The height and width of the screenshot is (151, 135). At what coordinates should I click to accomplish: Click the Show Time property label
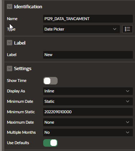(17, 81)
